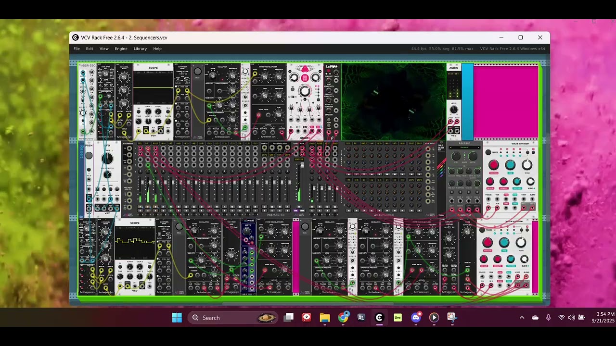Click the BASS track label on MixMaster
The height and width of the screenshot is (346, 616).
pyautogui.click(x=155, y=143)
